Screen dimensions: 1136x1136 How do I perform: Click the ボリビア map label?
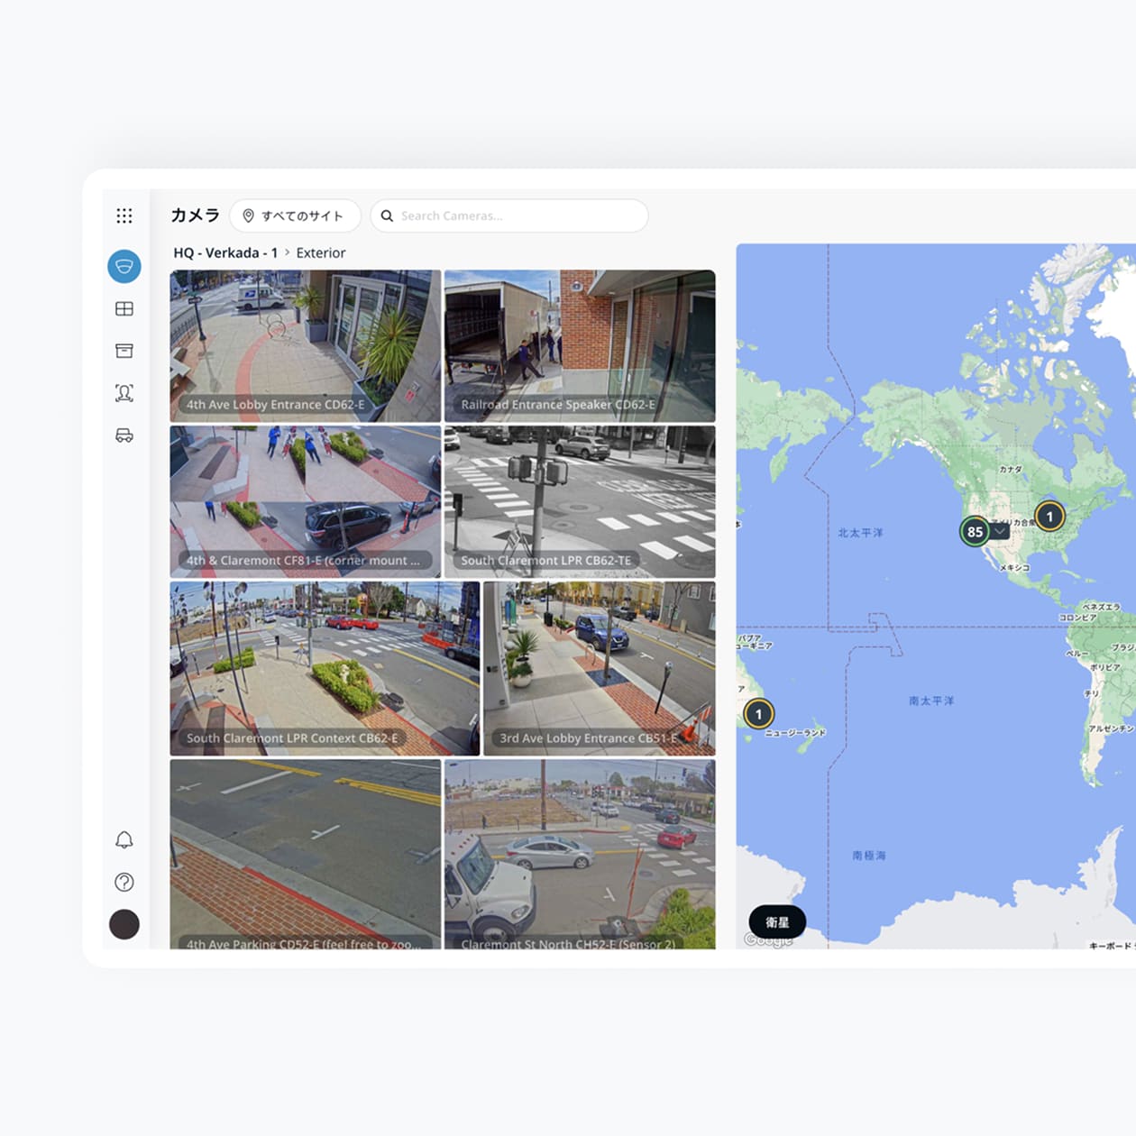tap(1105, 668)
